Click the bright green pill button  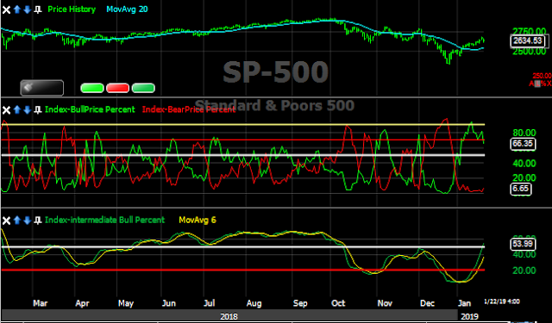(x=92, y=88)
